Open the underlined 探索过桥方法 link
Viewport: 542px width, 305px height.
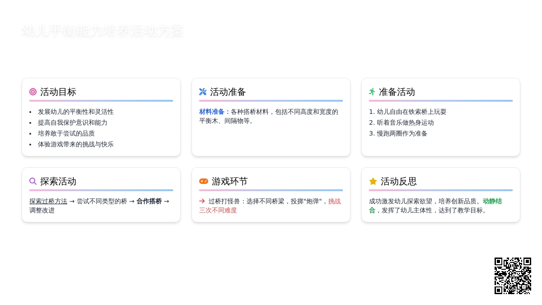pos(48,201)
